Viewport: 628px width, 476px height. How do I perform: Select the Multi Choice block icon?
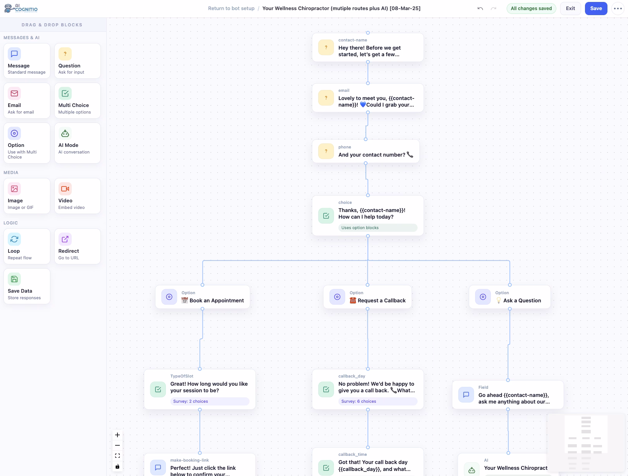click(65, 93)
